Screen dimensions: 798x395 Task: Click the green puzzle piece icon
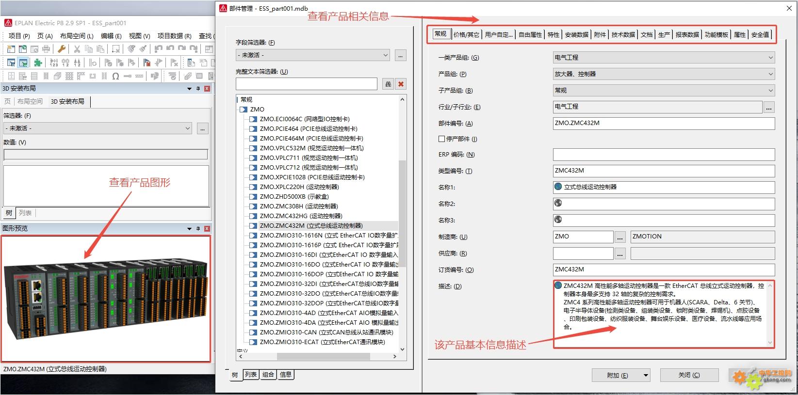coord(38,63)
